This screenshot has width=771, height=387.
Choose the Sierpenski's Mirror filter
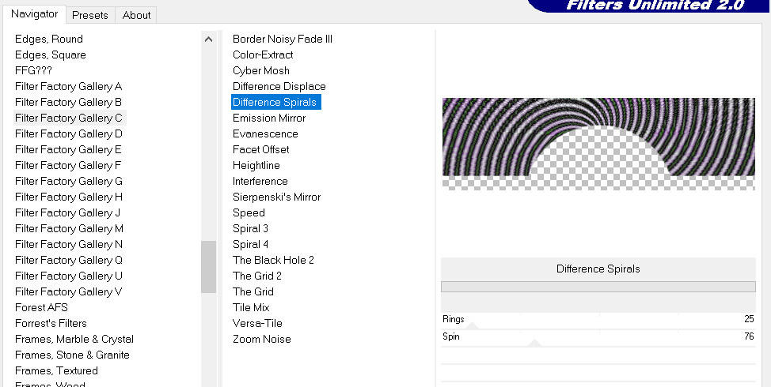point(276,197)
